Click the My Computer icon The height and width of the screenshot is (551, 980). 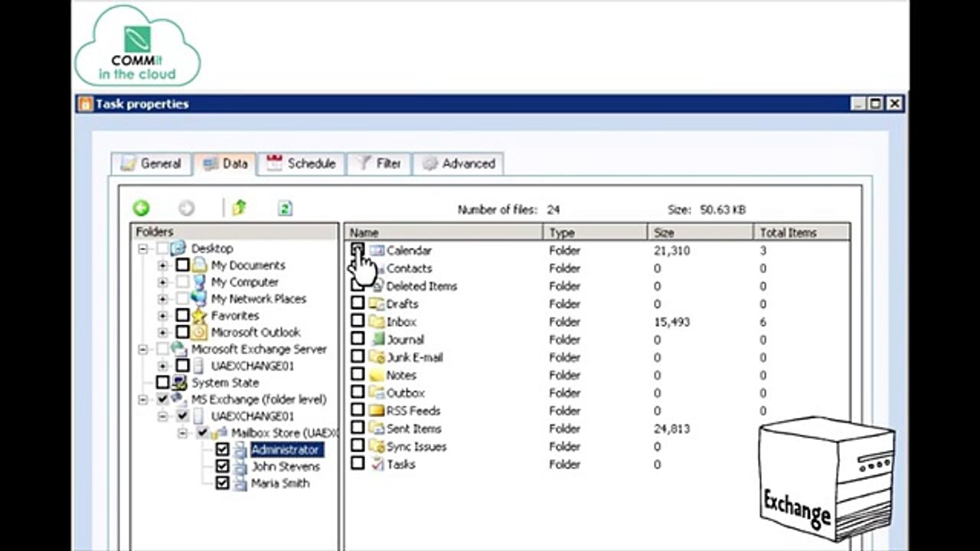pos(199,282)
